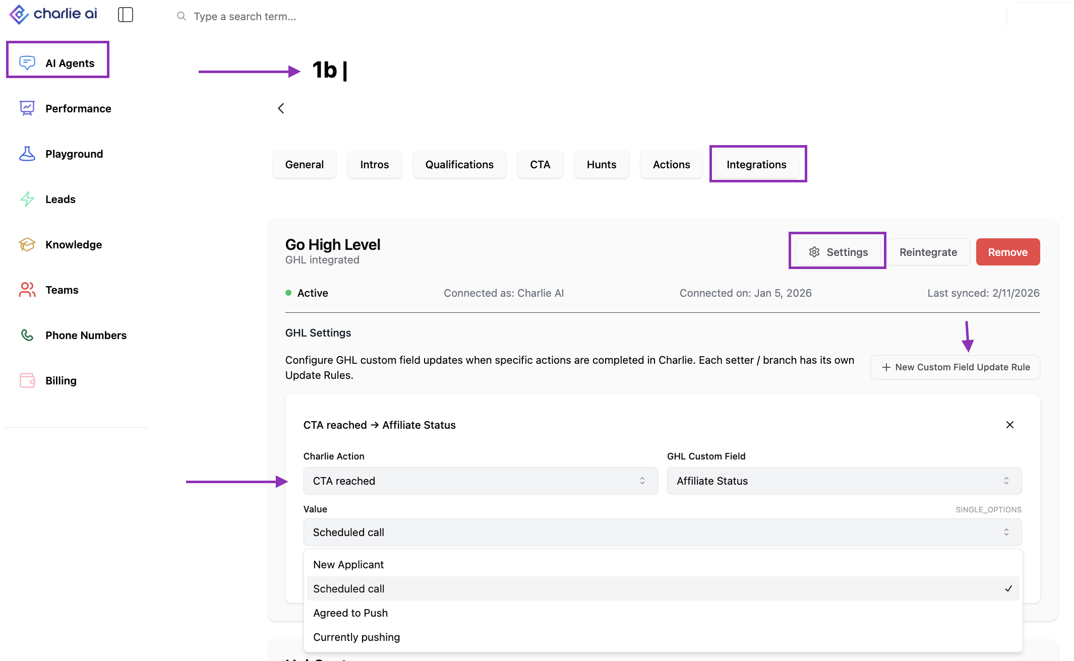The width and height of the screenshot is (1074, 661).
Task: Click the AI Agents chat icon
Action: pos(27,62)
